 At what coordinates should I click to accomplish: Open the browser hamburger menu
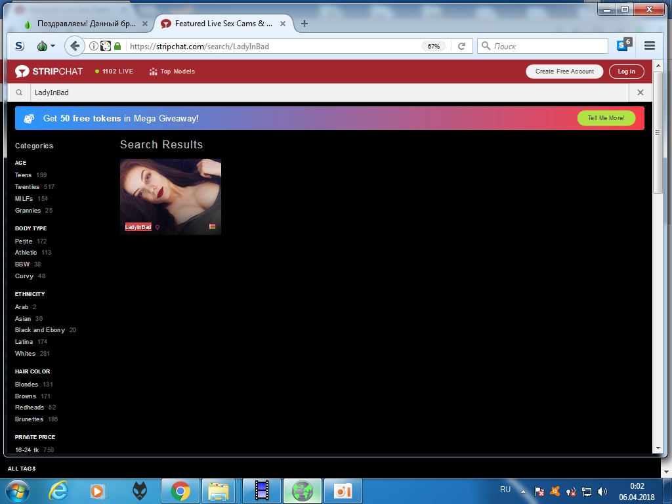click(x=650, y=46)
